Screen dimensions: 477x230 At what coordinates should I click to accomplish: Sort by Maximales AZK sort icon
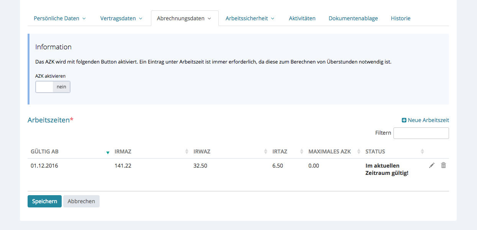click(359, 152)
